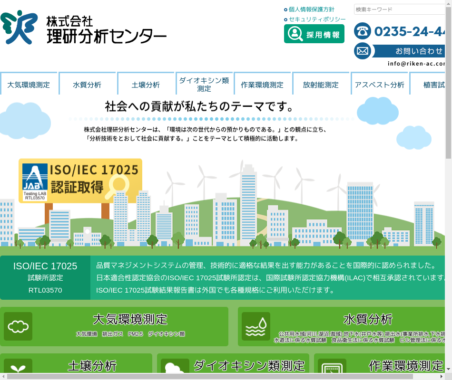This screenshot has height=380, width=452.
Task: Click the envelope mail icon for inquiries
Action: click(x=362, y=51)
